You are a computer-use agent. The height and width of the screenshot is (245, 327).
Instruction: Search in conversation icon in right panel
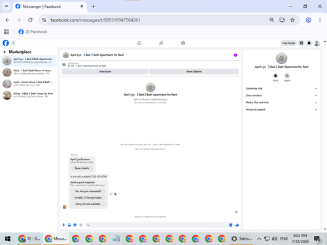[287, 76]
